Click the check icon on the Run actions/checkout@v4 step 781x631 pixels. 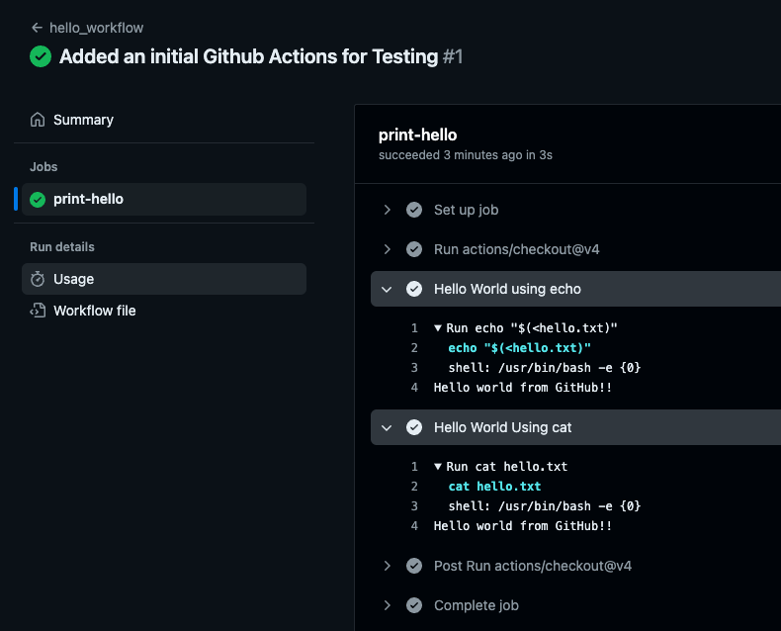coord(414,249)
